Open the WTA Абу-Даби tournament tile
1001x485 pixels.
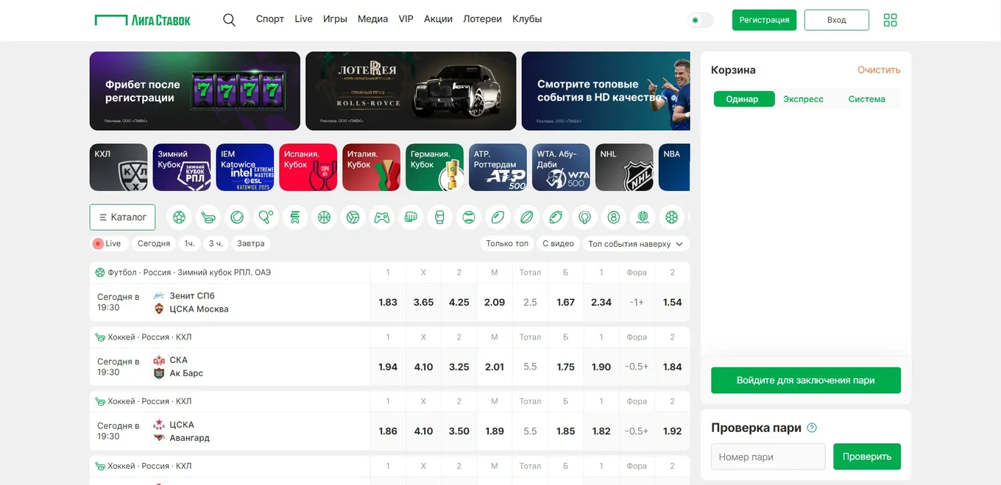click(562, 168)
